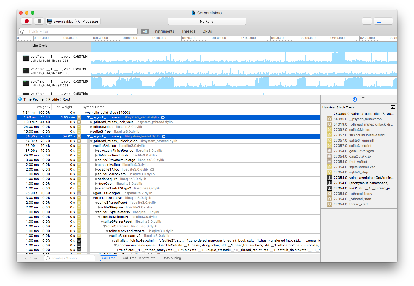Toggle the bottom detail pane visibility
Image resolution: width=414 pixels, height=286 pixels.
tap(378, 21)
